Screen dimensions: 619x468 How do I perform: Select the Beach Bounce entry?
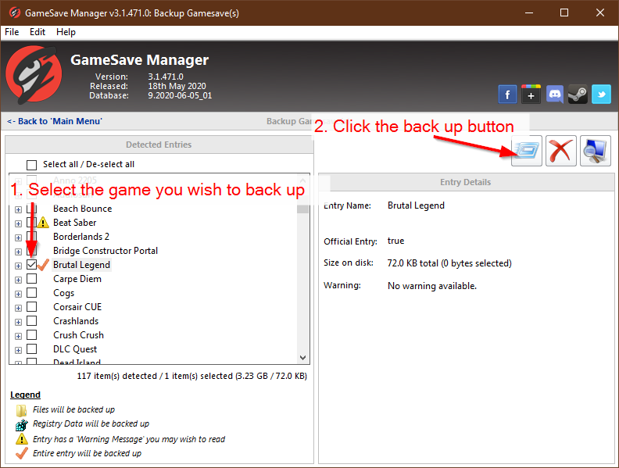(x=83, y=209)
